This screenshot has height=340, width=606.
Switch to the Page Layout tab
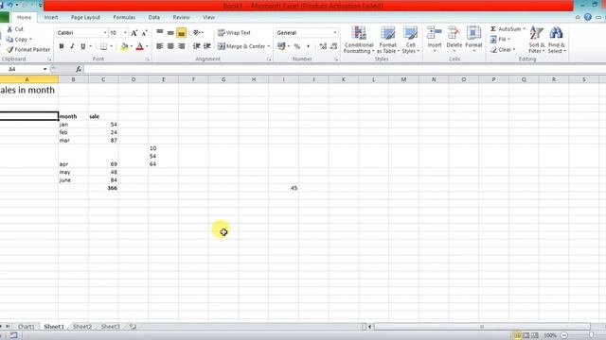pyautogui.click(x=85, y=17)
